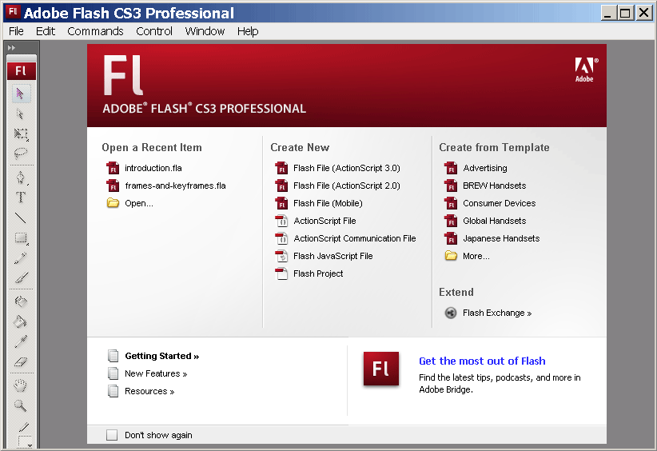Choose the BREW Handsets template
657x451 pixels.
[x=495, y=186]
